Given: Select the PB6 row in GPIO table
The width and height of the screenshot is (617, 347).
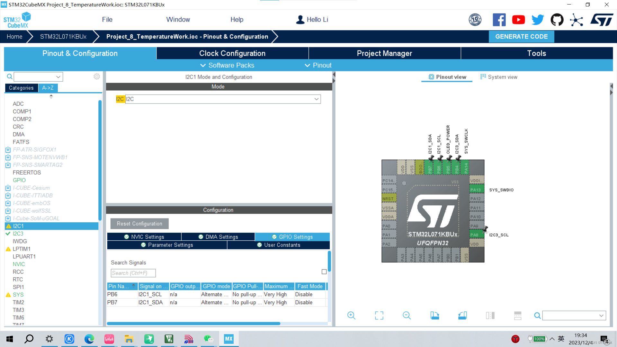Looking at the screenshot, I should (x=216, y=294).
